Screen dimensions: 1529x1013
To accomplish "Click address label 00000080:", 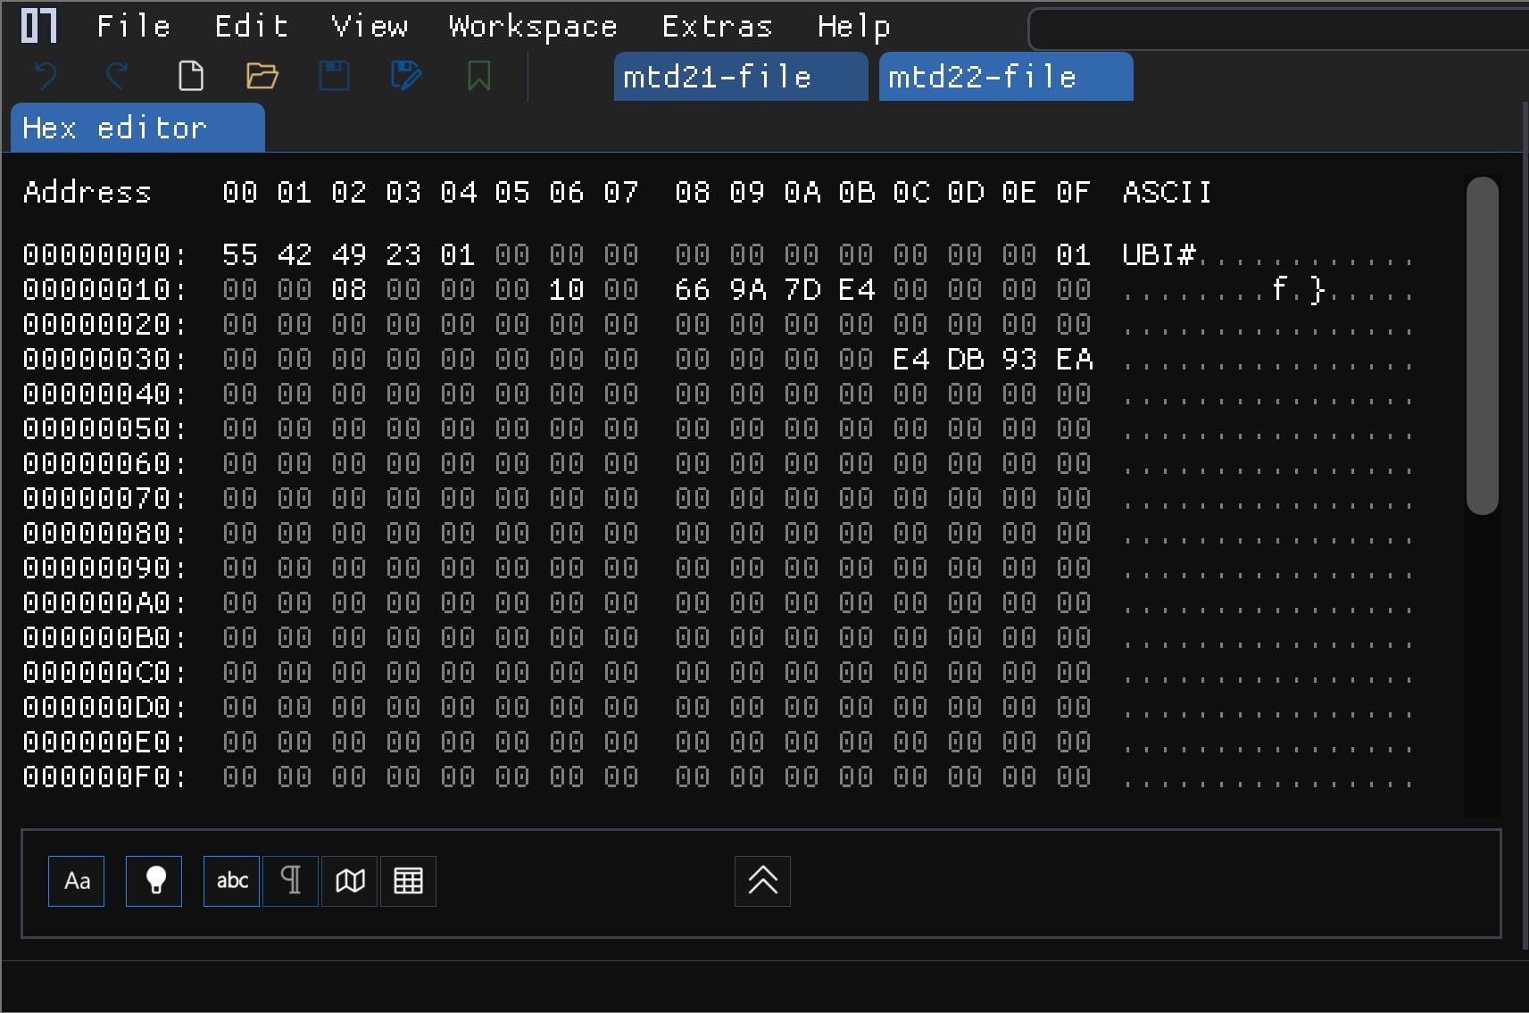I will click(105, 534).
